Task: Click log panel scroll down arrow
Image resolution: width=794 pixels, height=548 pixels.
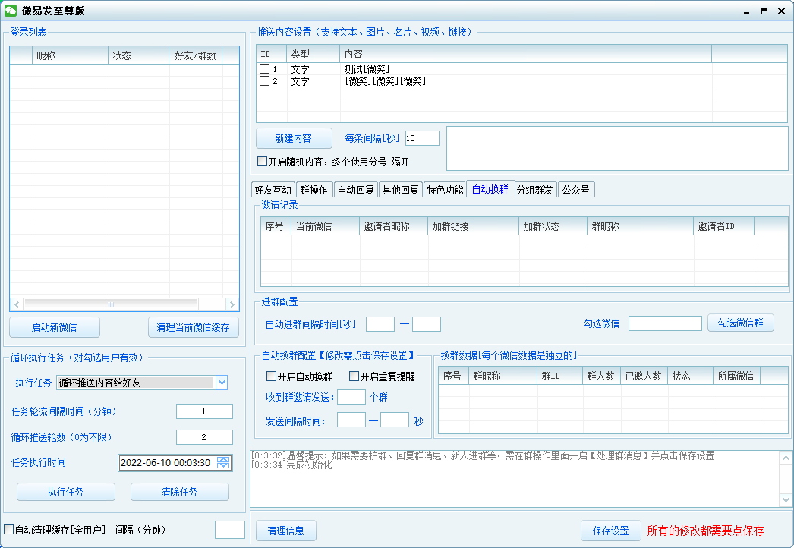Action: 786,499
